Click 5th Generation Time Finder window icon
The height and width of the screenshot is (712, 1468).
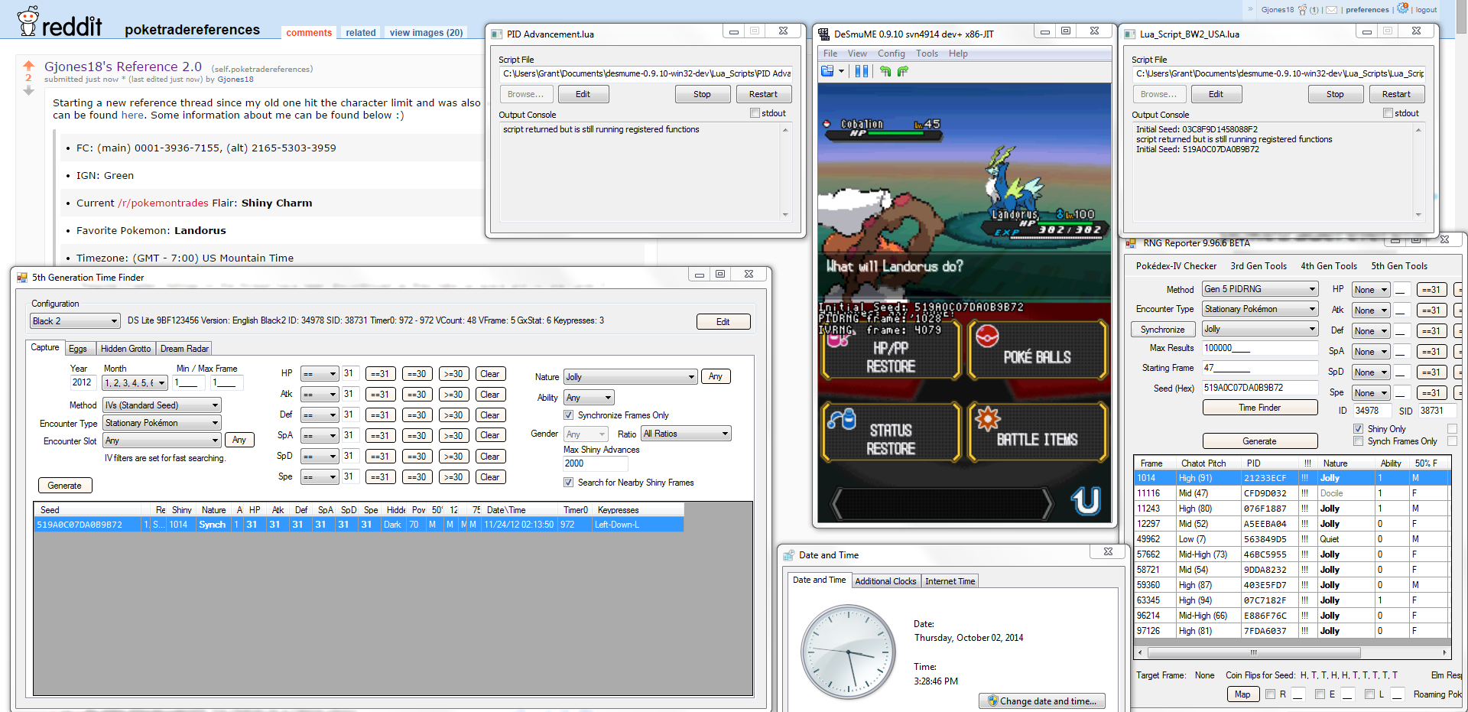[22, 278]
